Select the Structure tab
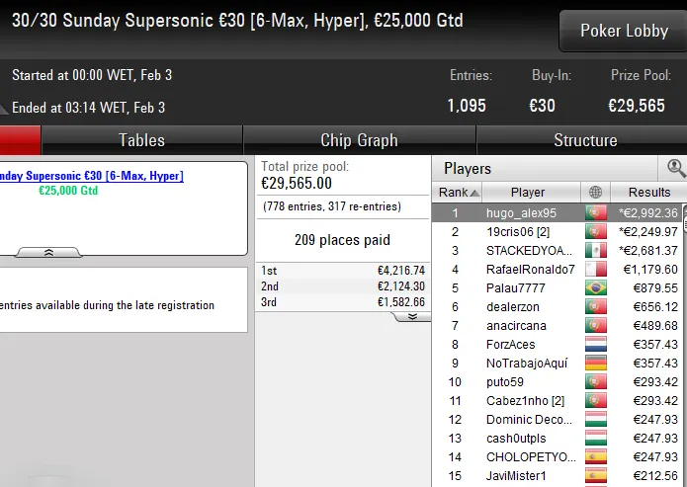This screenshot has width=687, height=487. pyautogui.click(x=585, y=140)
